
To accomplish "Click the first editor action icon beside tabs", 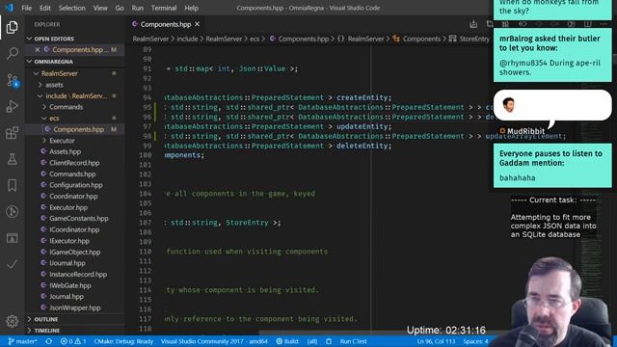I will 473,24.
